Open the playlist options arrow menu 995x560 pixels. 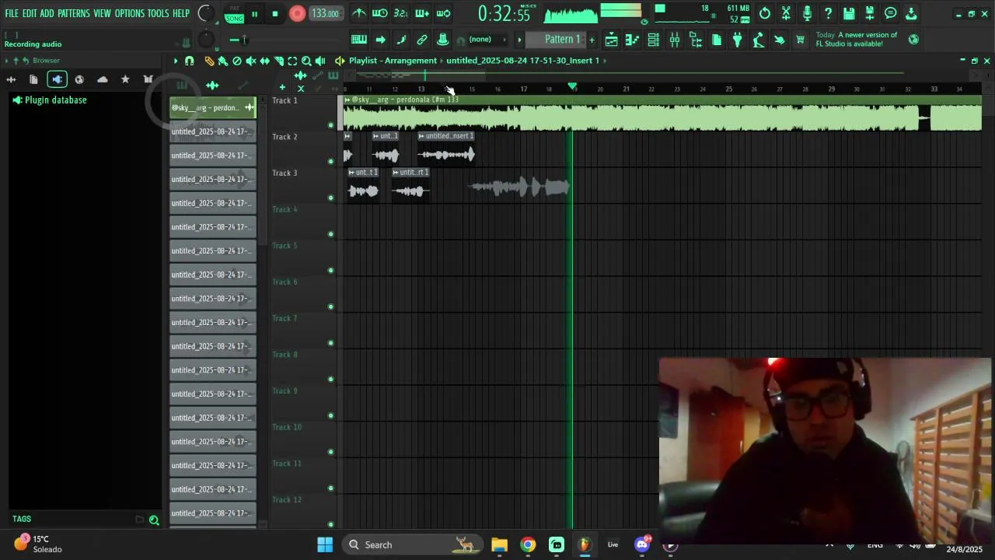176,61
